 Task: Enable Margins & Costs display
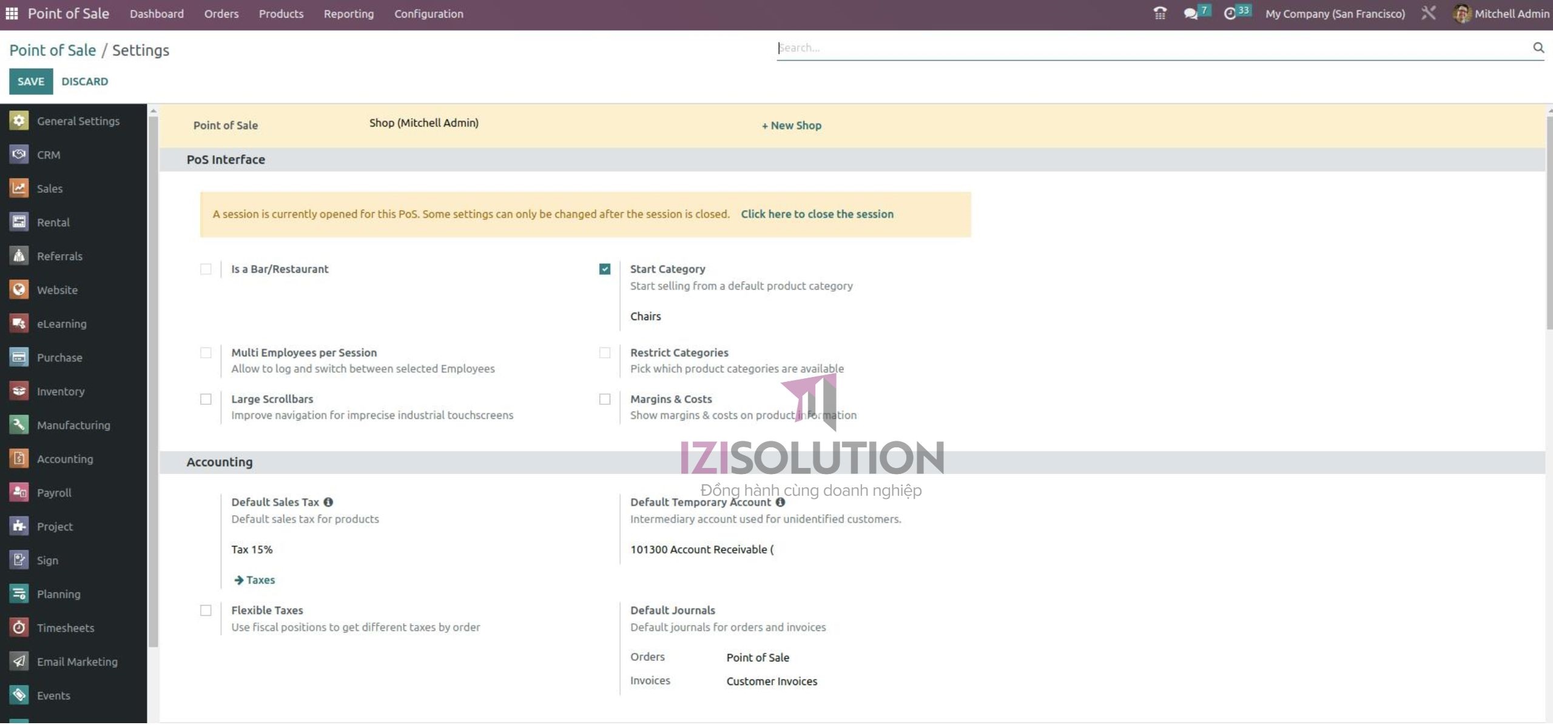click(x=605, y=399)
